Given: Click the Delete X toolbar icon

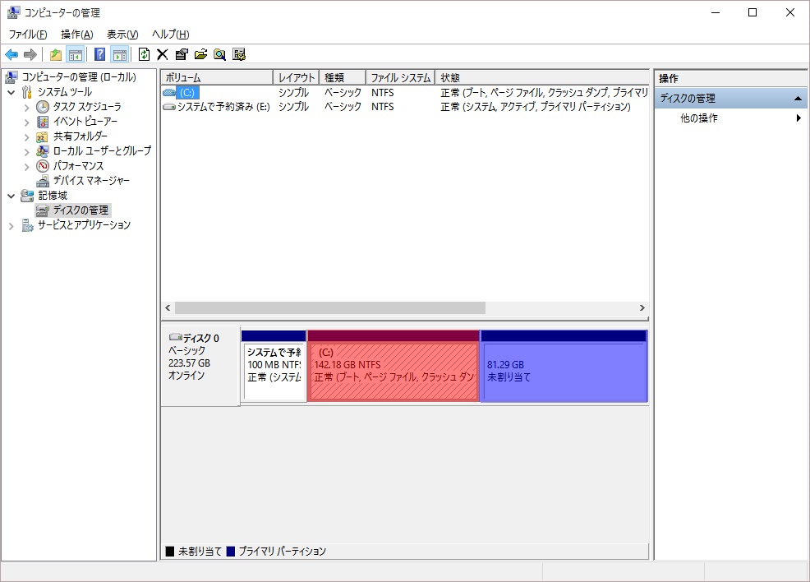Looking at the screenshot, I should coord(162,54).
